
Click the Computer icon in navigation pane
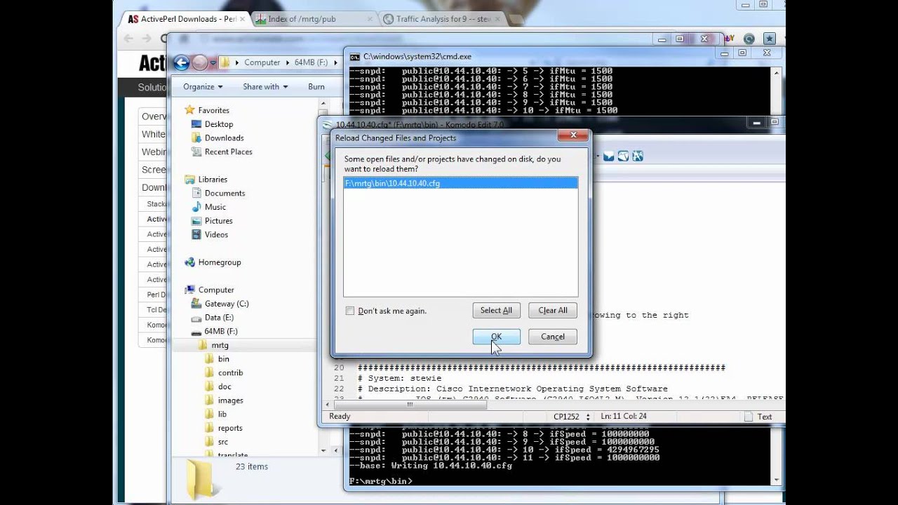click(x=189, y=290)
